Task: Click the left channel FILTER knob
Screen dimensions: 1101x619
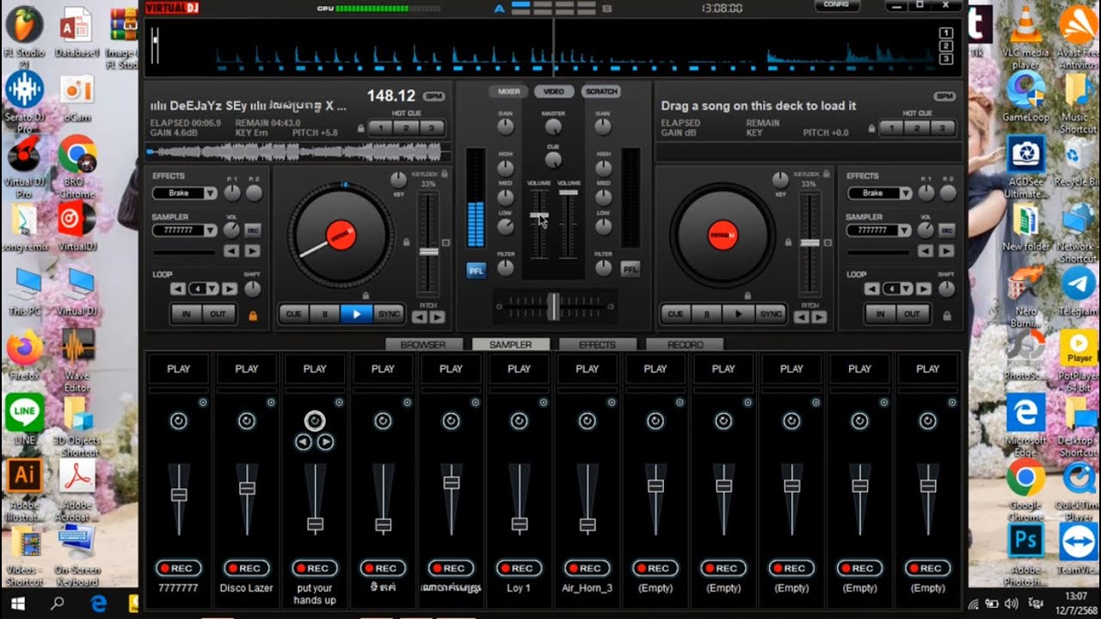Action: pyautogui.click(x=506, y=268)
